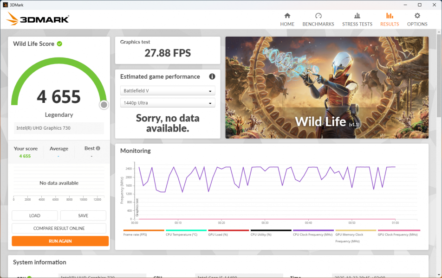The height and width of the screenshot is (278, 442).
Task: Go to Benchmarks gauge icon
Action: (318, 16)
